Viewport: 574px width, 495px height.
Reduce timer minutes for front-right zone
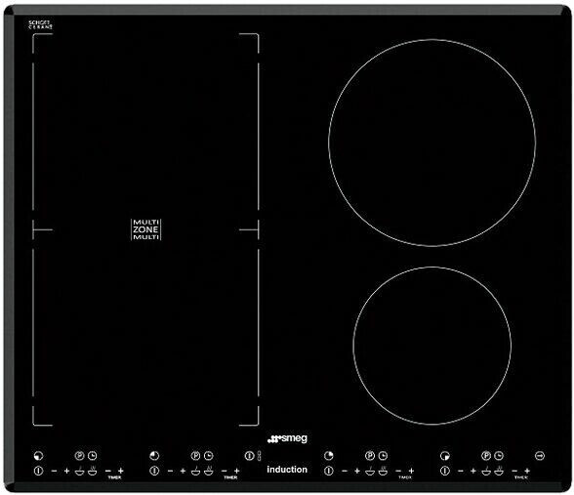(514, 471)
